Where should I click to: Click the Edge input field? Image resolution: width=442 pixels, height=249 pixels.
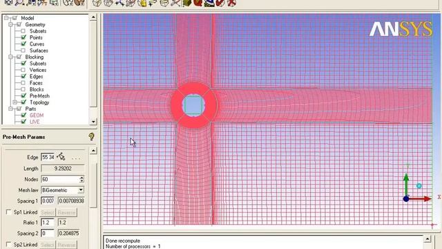48,157
